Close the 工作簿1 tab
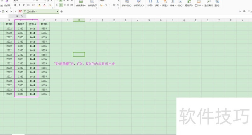Viewport: 252px width, 135px height. coord(57,12)
